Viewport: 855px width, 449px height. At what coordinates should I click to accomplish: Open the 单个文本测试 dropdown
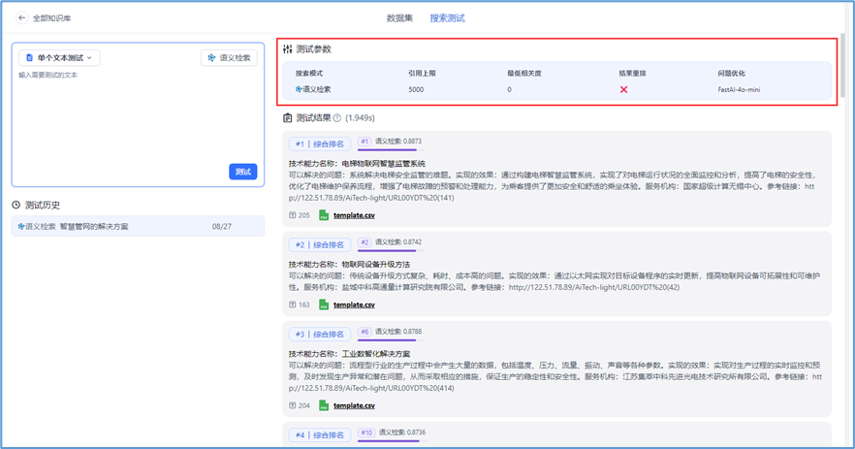[x=59, y=58]
